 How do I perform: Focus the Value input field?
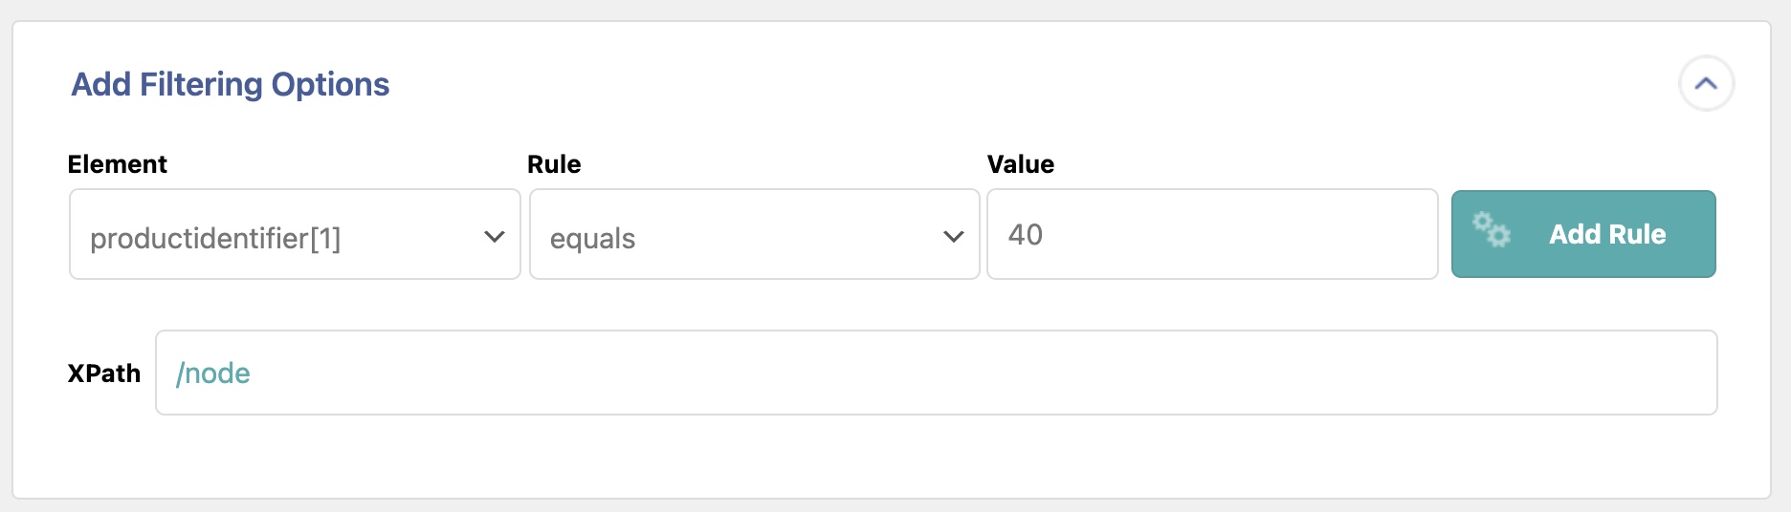click(1211, 235)
